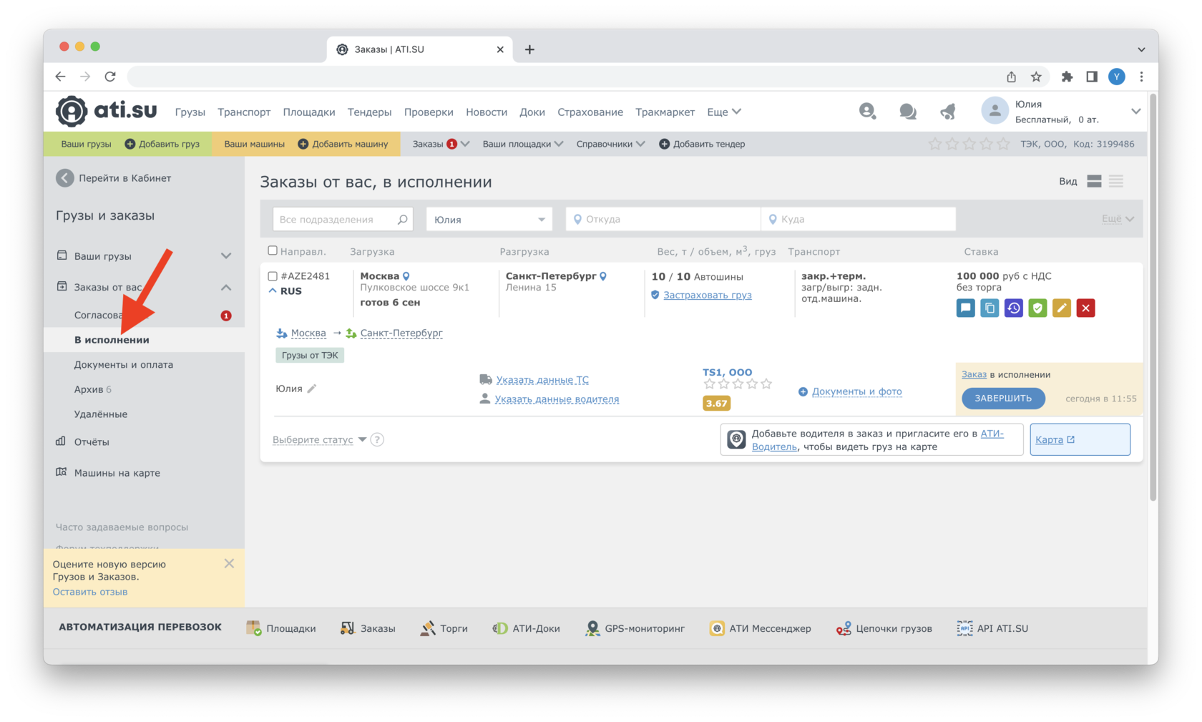Open browser extensions puzzle icon
The image size is (1202, 722).
point(1067,77)
